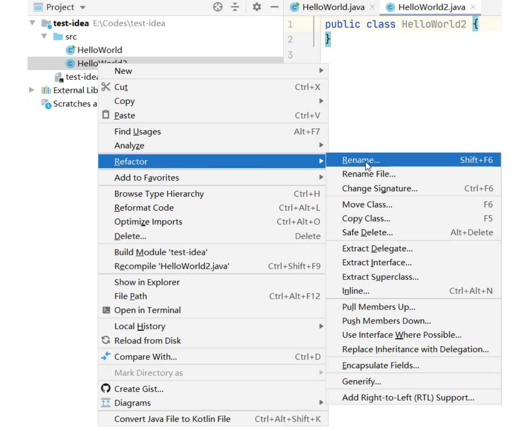The height and width of the screenshot is (431, 528).
Task: Click the Project view window icon
Action: [x=38, y=7]
